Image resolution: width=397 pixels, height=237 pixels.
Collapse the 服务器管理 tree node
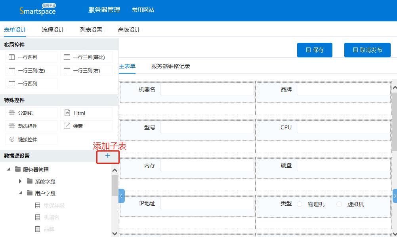point(8,169)
